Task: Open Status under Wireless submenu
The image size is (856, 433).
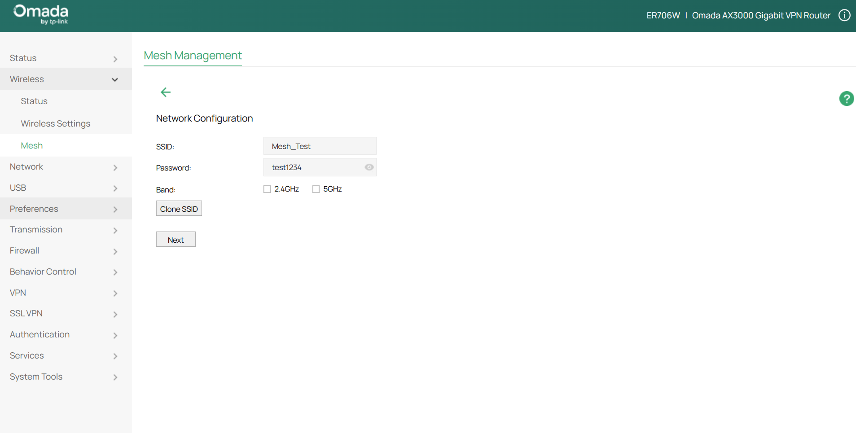Action: point(34,101)
